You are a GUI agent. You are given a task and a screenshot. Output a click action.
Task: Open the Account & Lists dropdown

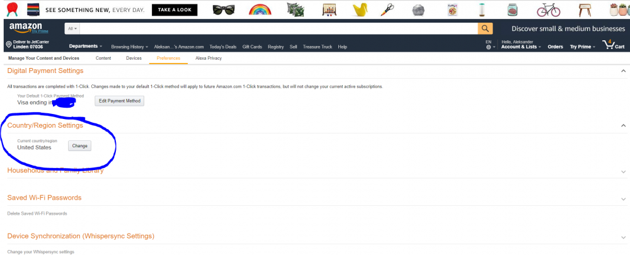pos(520,47)
